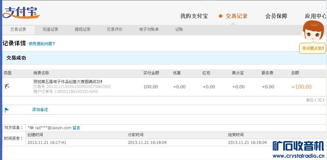This screenshot has height=160, width=327.
Task: Click the transaction title 预祝第五届电子作品创意大赛圆满成功
Action: pyautogui.click(x=68, y=82)
